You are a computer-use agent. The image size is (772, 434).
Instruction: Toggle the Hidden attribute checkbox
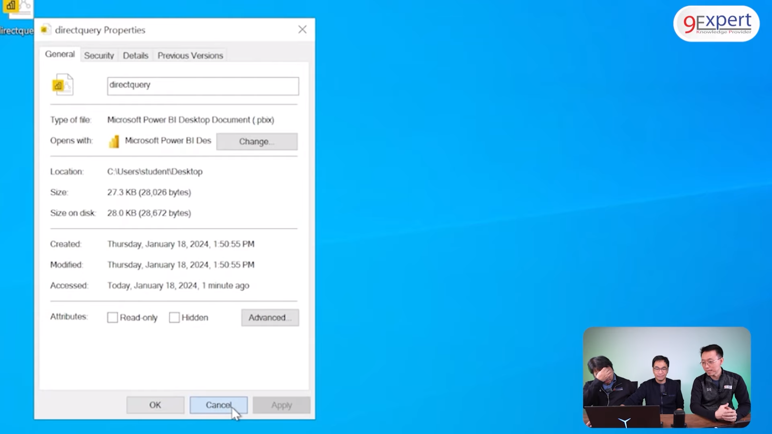(174, 317)
